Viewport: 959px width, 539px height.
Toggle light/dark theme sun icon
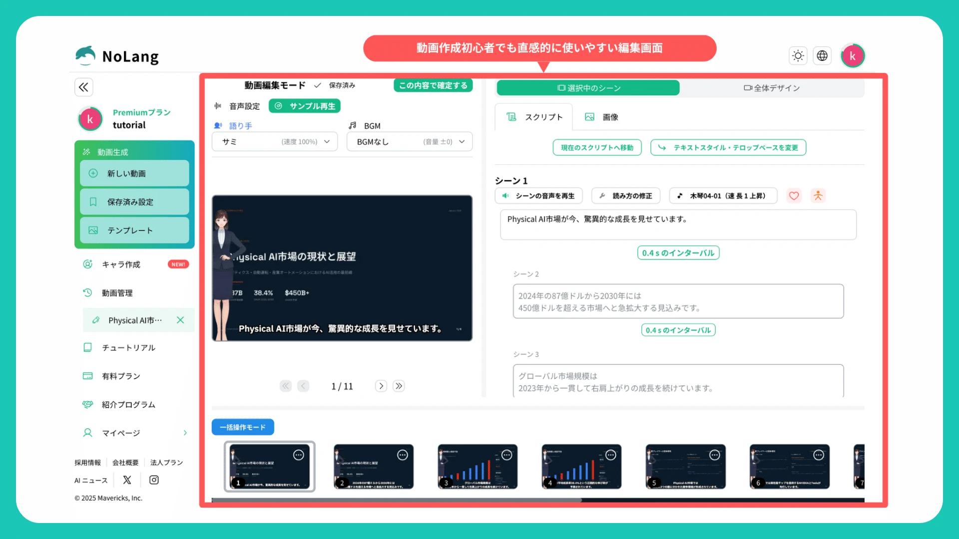(x=798, y=56)
